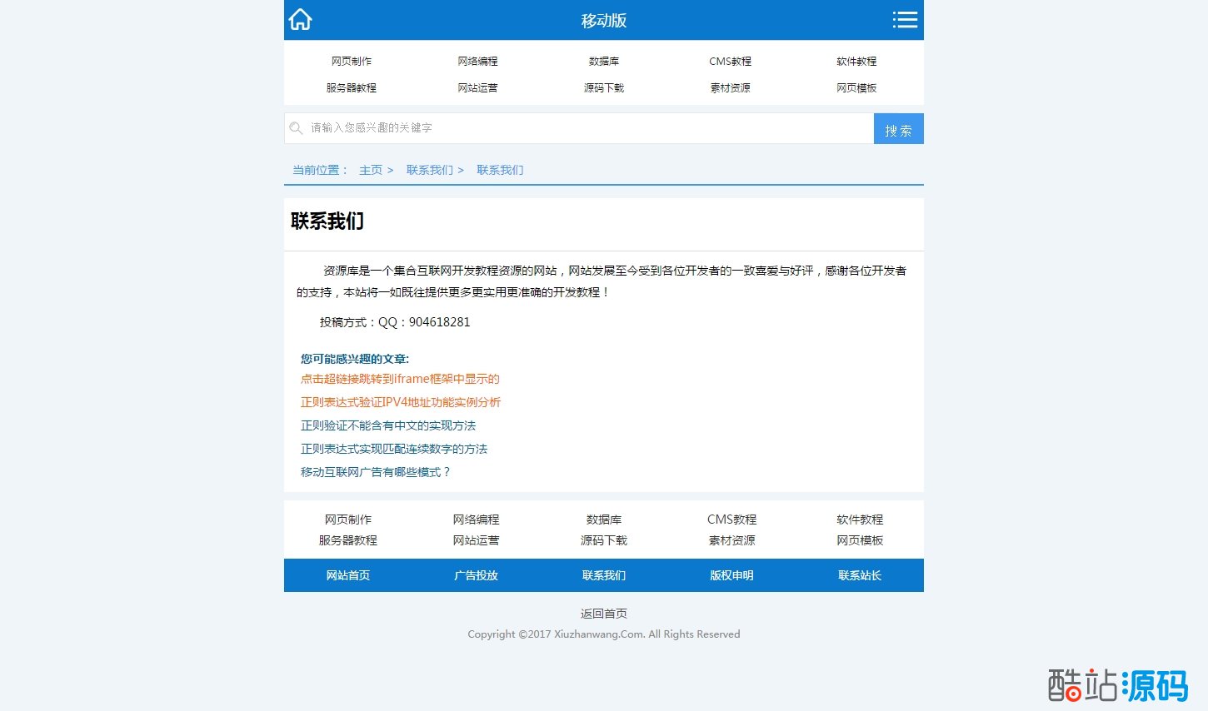Screen dimensions: 1208x711
Task: Select 网站首页 in blue footer bar
Action: pos(348,575)
